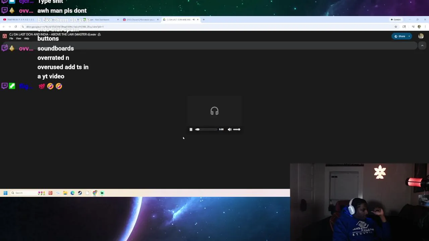The width and height of the screenshot is (429, 241).
Task: Click the audio file type icon
Action: (x=5, y=36)
